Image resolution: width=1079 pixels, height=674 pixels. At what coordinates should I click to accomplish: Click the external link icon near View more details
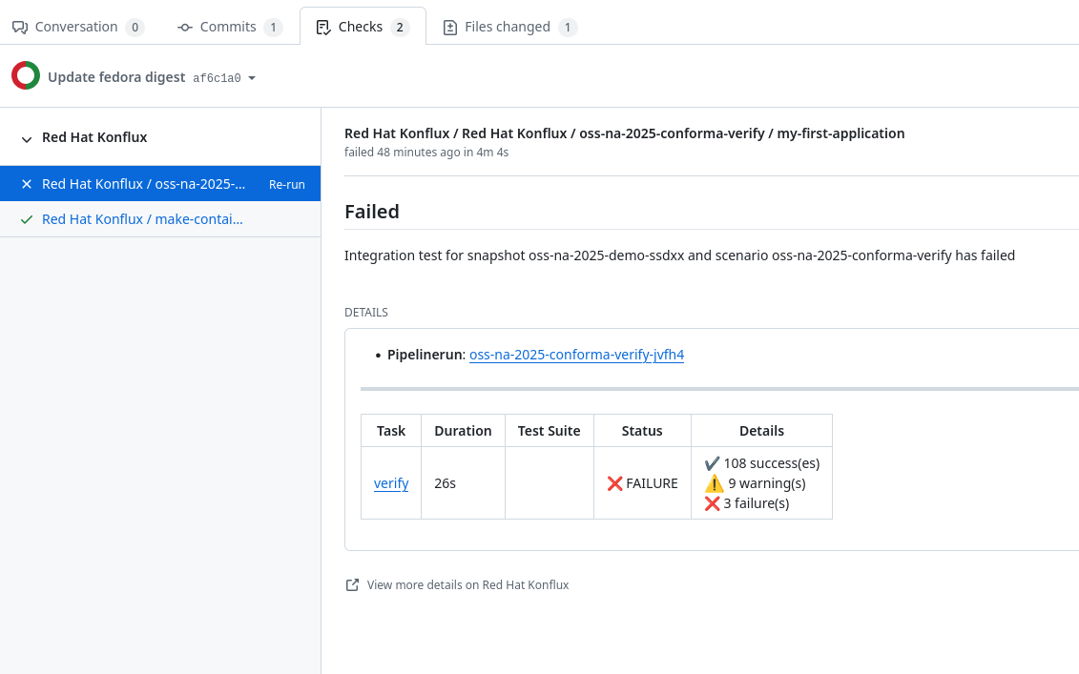coord(352,585)
